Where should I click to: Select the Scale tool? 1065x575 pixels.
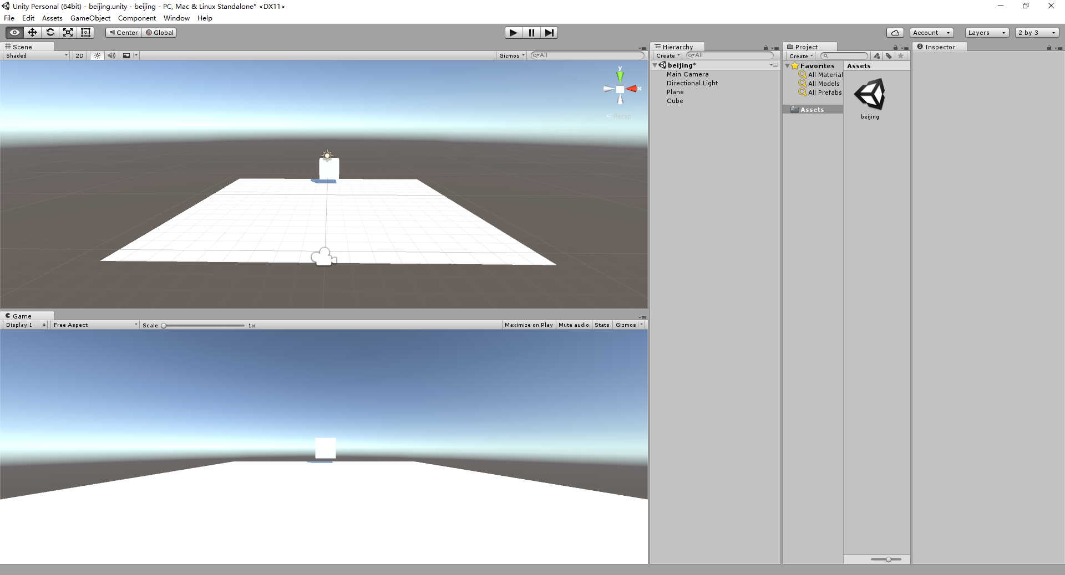point(68,33)
